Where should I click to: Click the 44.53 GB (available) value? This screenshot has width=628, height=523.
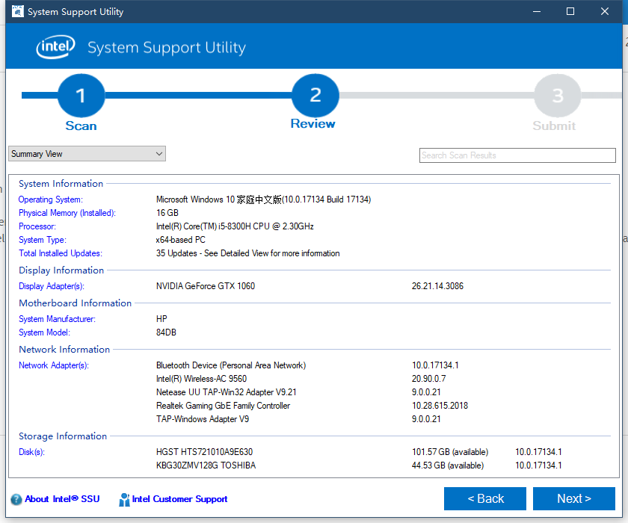point(448,465)
